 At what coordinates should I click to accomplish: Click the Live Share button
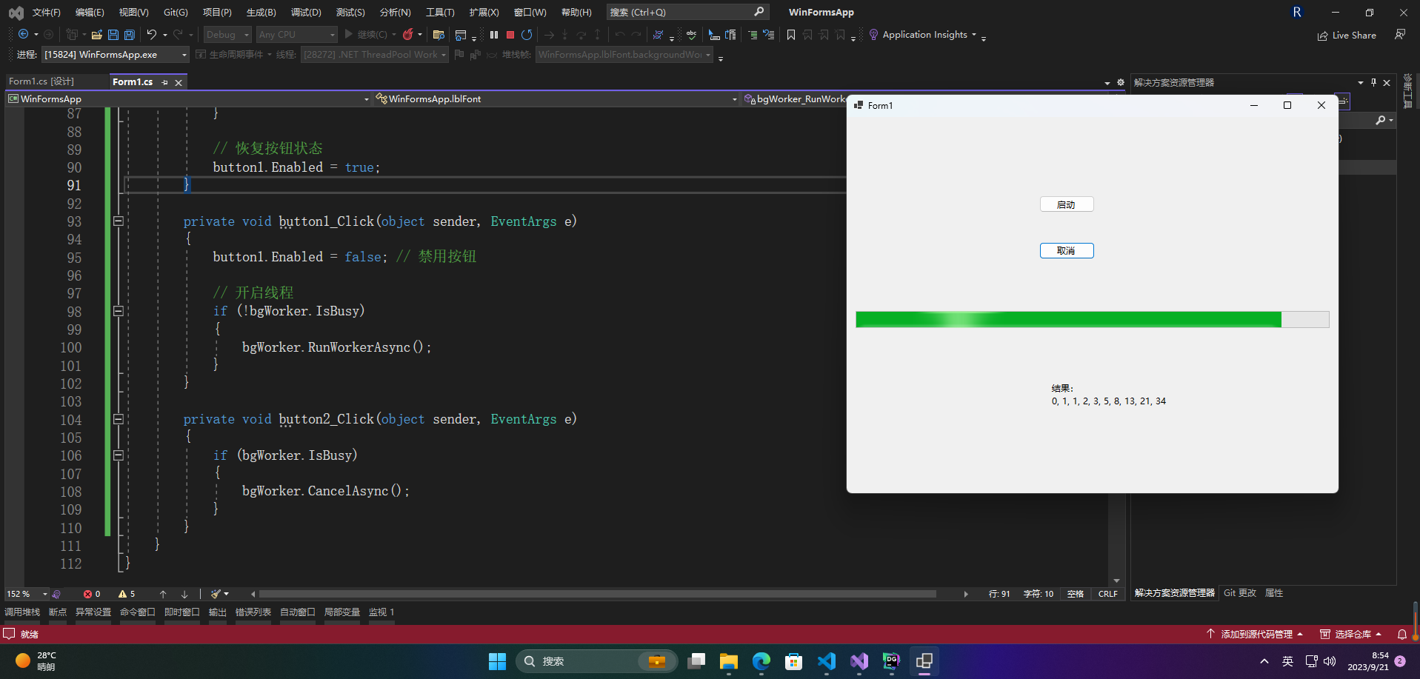coord(1347,36)
